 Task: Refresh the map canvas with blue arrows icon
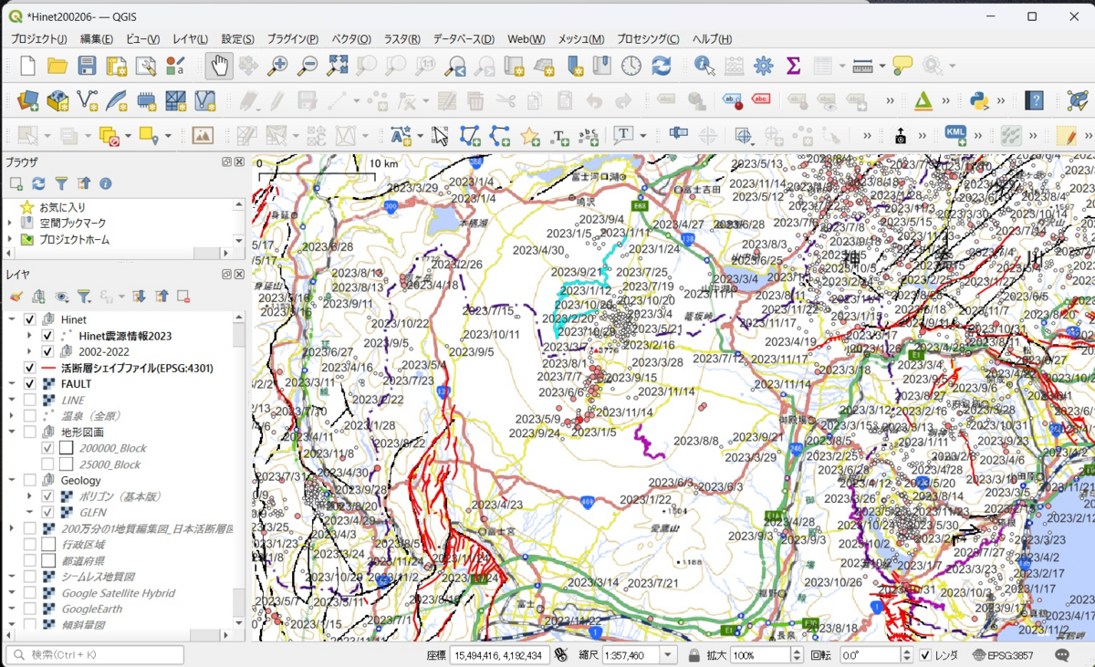click(662, 66)
